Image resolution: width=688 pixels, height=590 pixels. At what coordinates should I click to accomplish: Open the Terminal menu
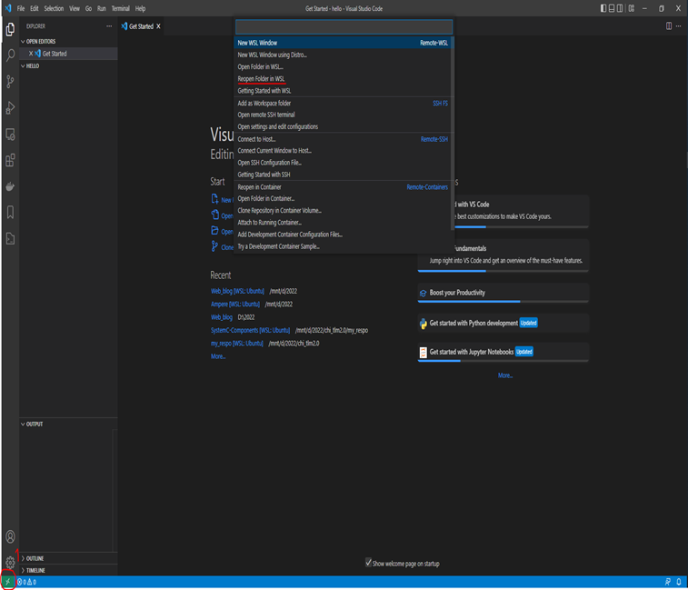[x=121, y=8]
